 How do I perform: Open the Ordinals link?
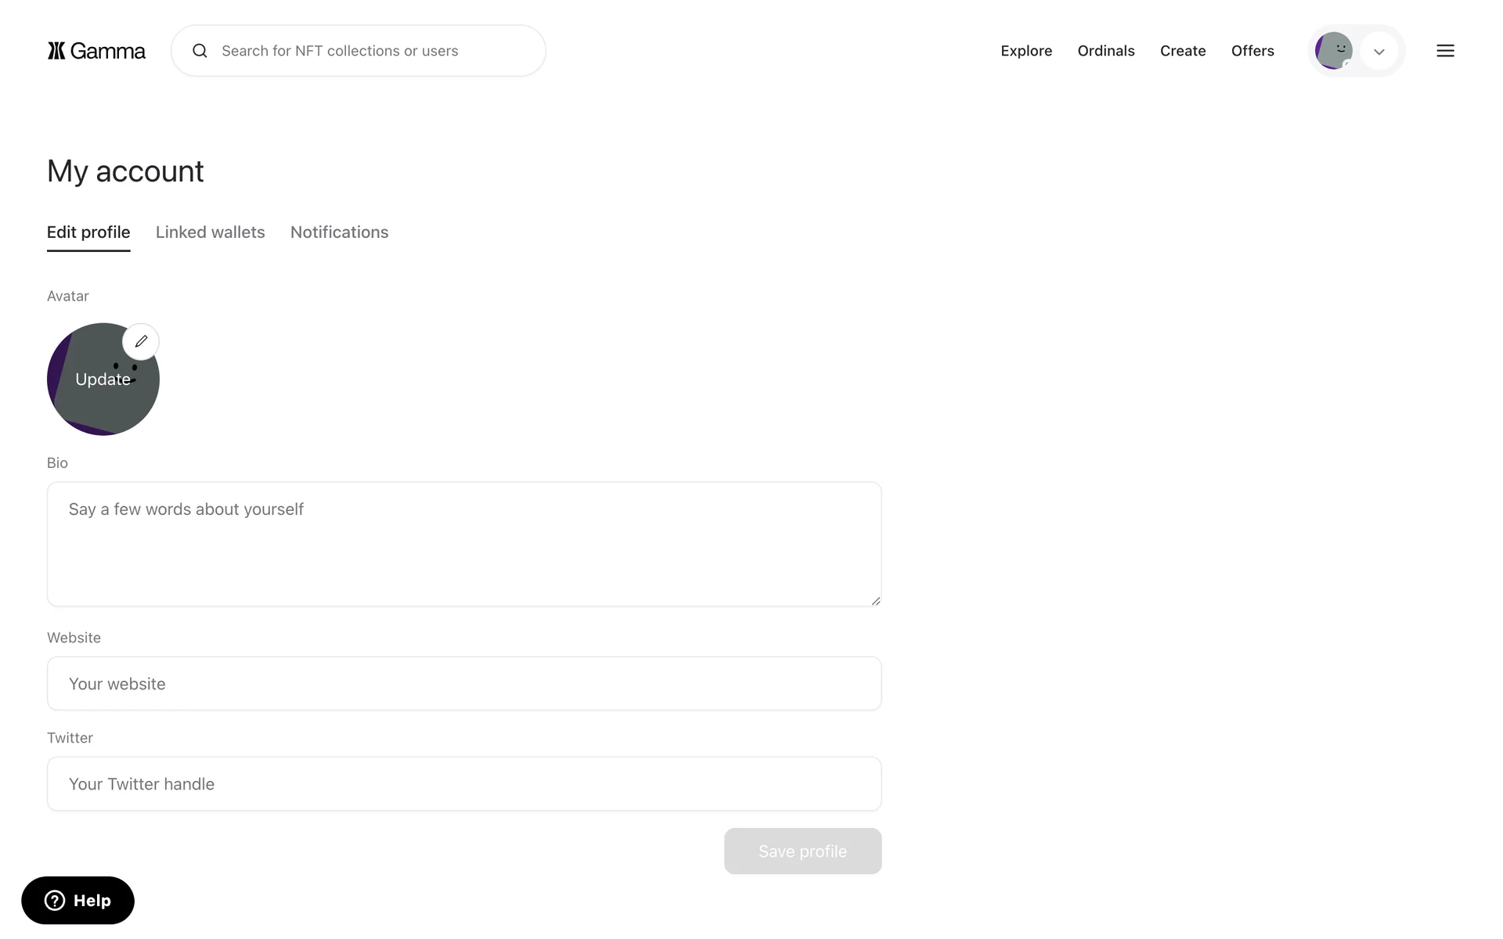pyautogui.click(x=1105, y=51)
